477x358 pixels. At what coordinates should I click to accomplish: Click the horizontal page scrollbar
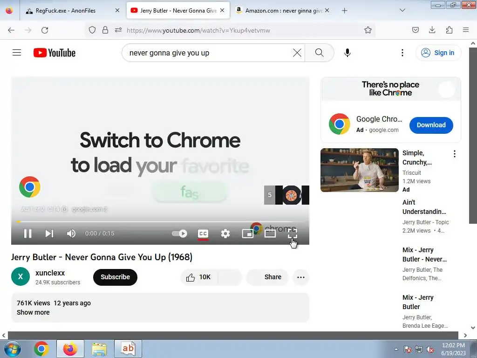233,335
